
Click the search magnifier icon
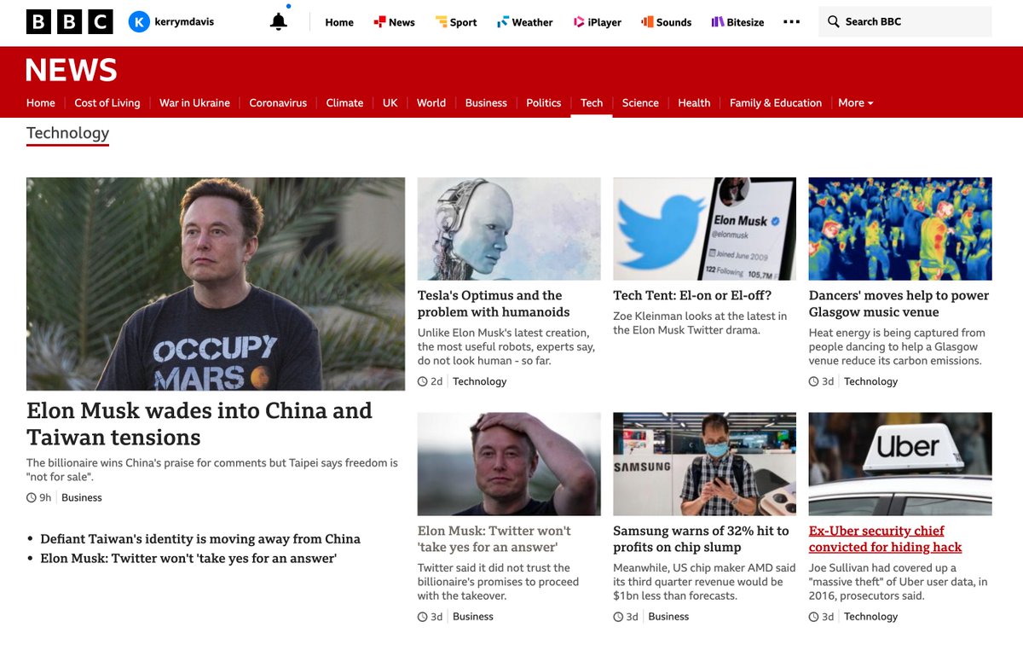[x=834, y=22]
